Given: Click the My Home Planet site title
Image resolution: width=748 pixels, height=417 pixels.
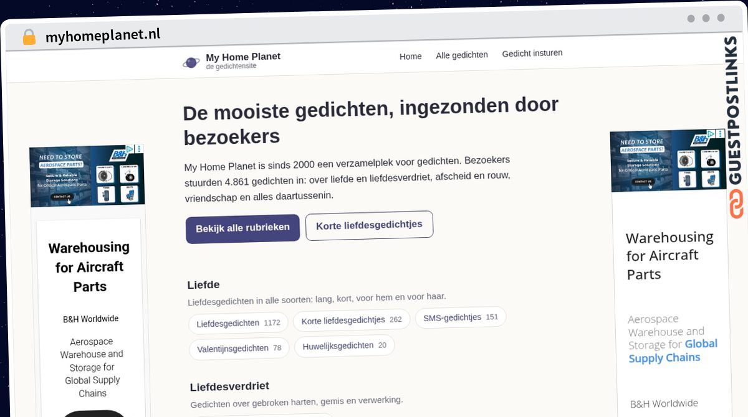Looking at the screenshot, I should (x=243, y=57).
